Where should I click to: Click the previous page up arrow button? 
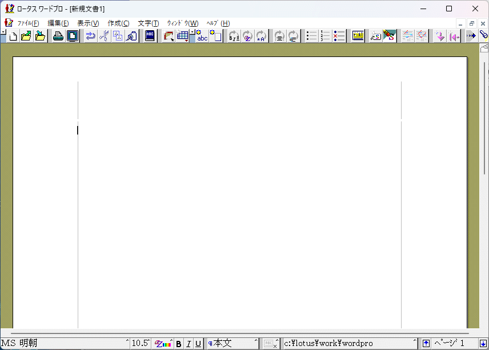click(x=426, y=343)
